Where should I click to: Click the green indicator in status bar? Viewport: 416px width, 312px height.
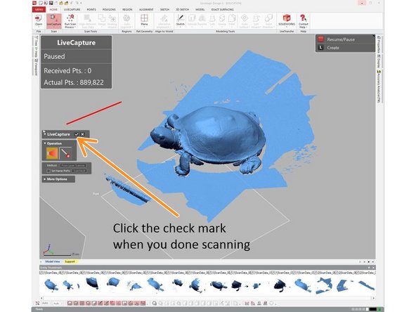[x=379, y=309]
